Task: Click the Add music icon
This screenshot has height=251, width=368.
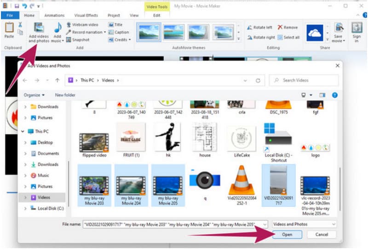Action: pos(57,28)
